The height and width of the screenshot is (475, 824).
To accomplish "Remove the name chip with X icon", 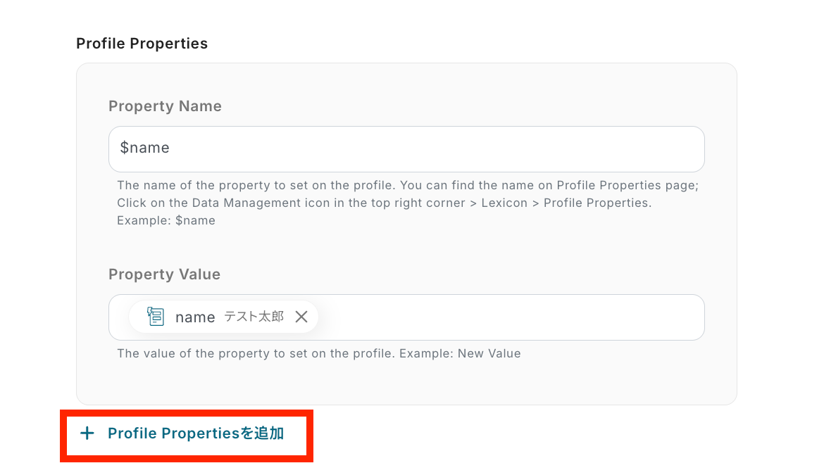I will (x=301, y=317).
